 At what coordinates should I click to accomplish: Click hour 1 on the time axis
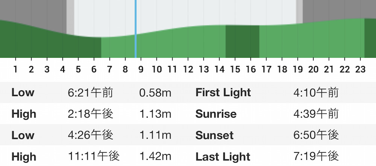[15, 69]
